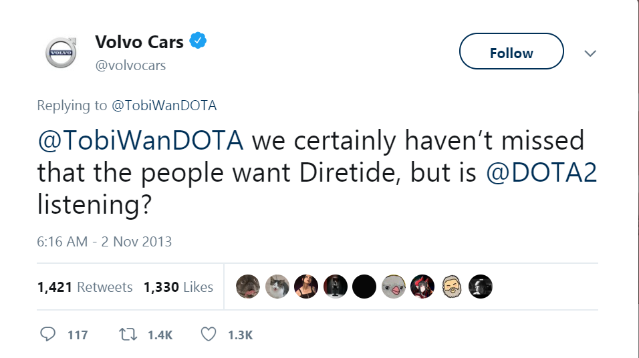The image size is (639, 358).
Task: Click the blue verified badge
Action: [x=198, y=41]
